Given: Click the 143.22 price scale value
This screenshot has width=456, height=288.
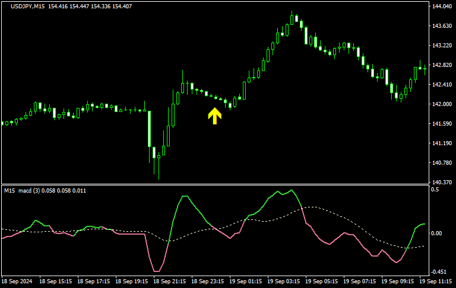Looking at the screenshot, I should pyautogui.click(x=441, y=46).
